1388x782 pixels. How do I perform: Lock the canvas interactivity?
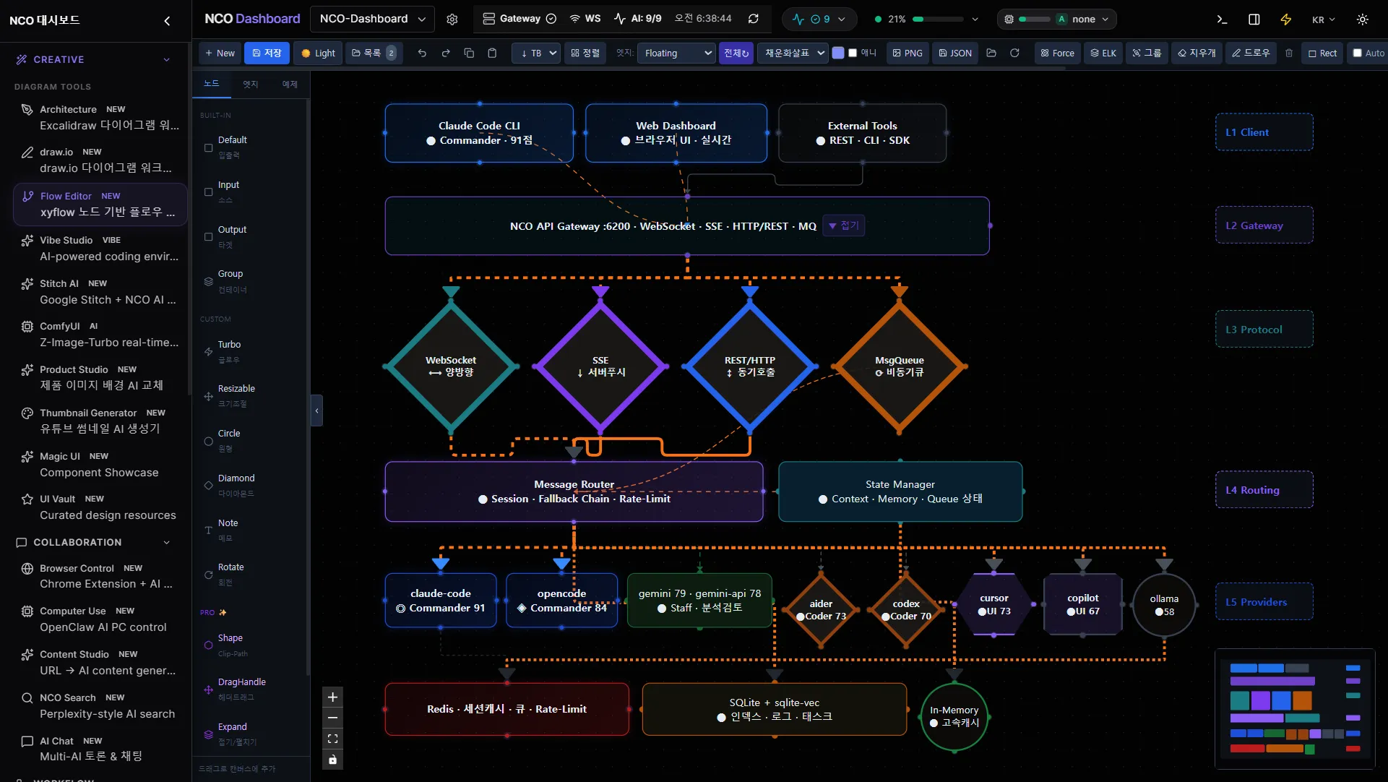point(332,760)
